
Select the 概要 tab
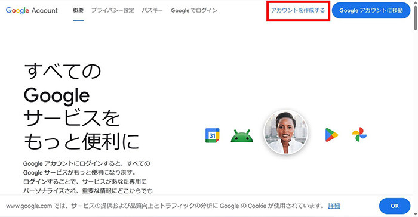point(78,10)
